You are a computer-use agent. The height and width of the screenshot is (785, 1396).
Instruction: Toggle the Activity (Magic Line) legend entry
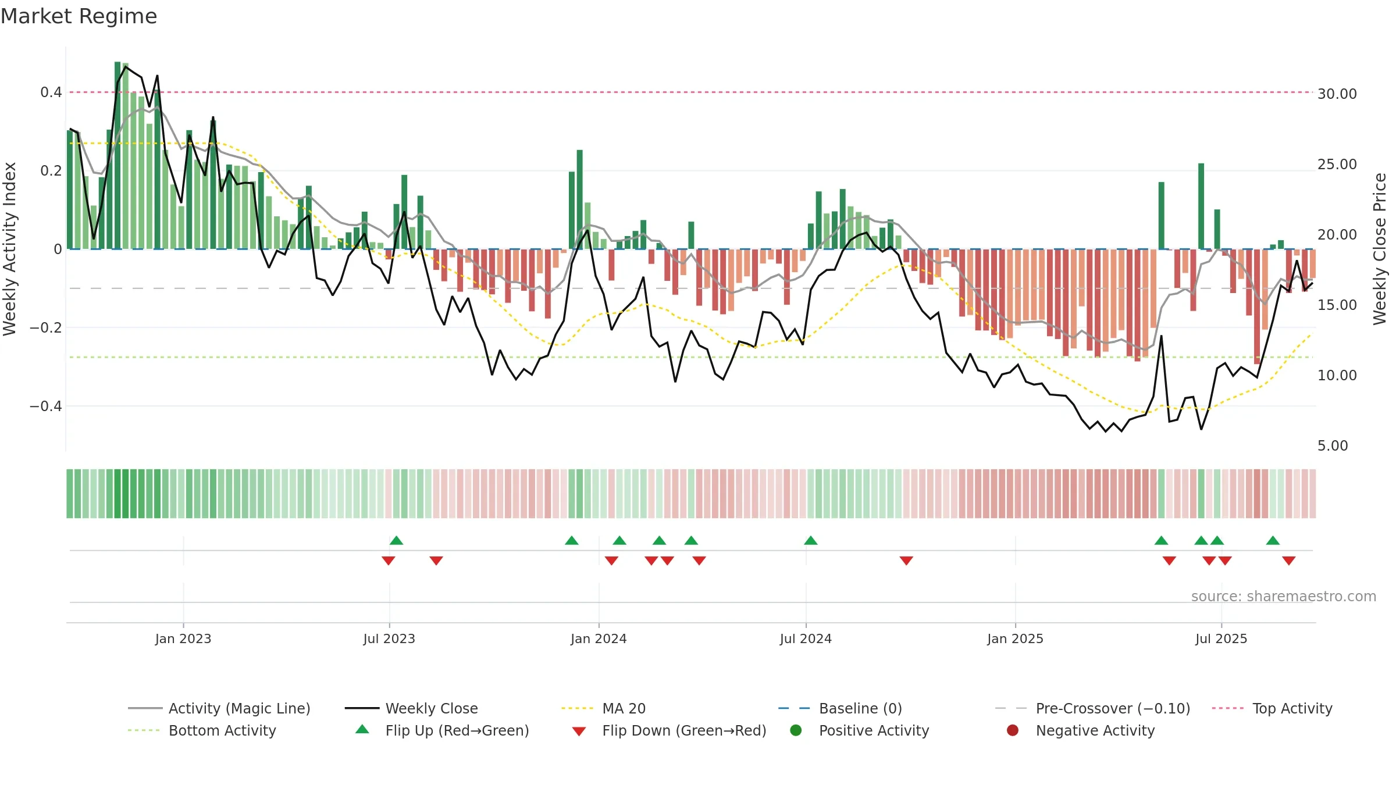pos(219,708)
